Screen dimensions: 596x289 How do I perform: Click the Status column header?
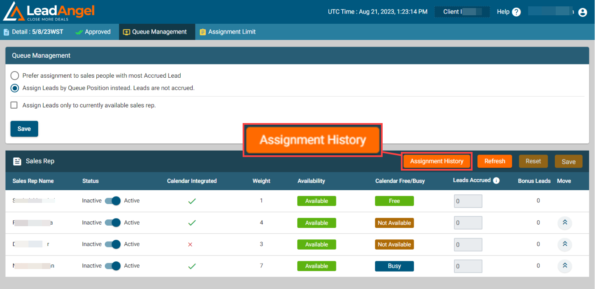90,181
